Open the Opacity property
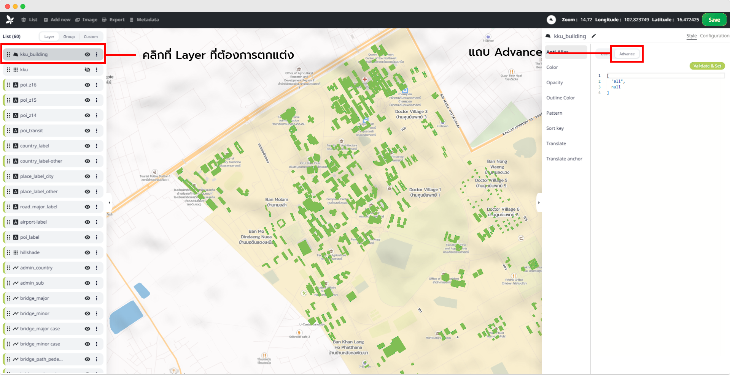This screenshot has width=730, height=375. coord(555,83)
